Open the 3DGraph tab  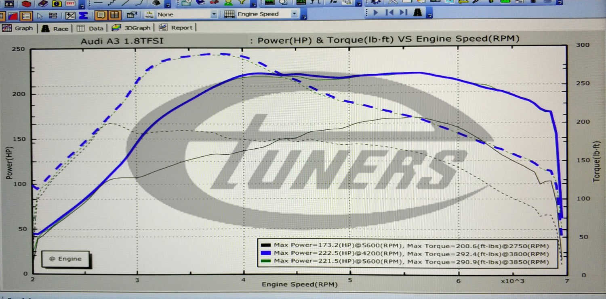(x=131, y=28)
